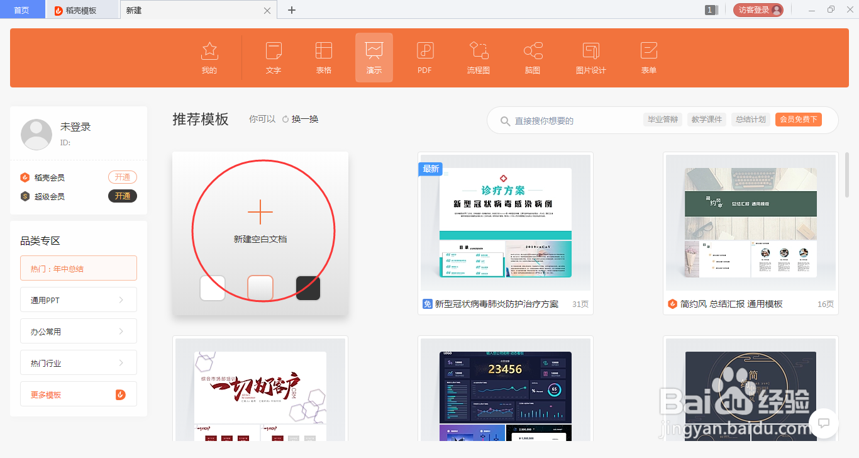Viewport: 859px width, 458px height.
Task: Select the 表格 spreadsheet icon
Action: [323, 57]
